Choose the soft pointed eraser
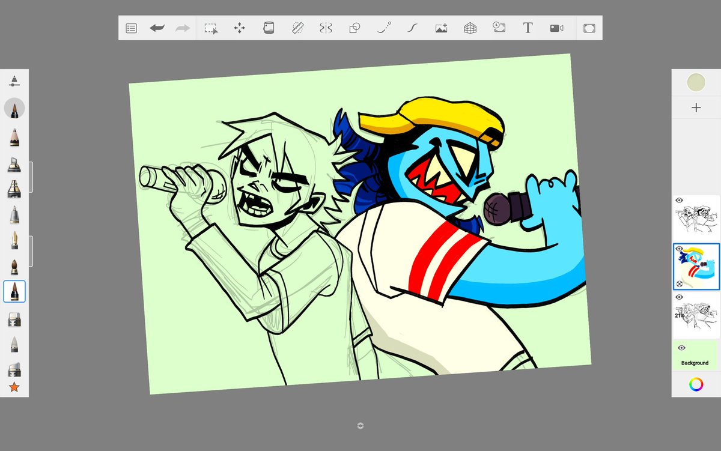 pos(14,344)
